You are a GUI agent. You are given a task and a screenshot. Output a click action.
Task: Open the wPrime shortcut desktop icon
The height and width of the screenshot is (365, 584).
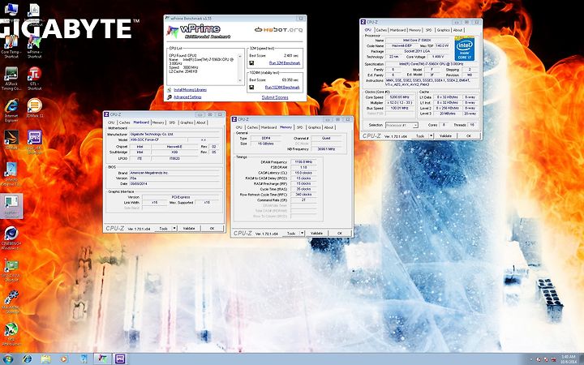pos(34,46)
